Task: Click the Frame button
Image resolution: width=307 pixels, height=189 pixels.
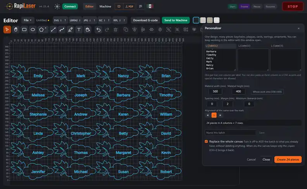Action: tap(244, 7)
